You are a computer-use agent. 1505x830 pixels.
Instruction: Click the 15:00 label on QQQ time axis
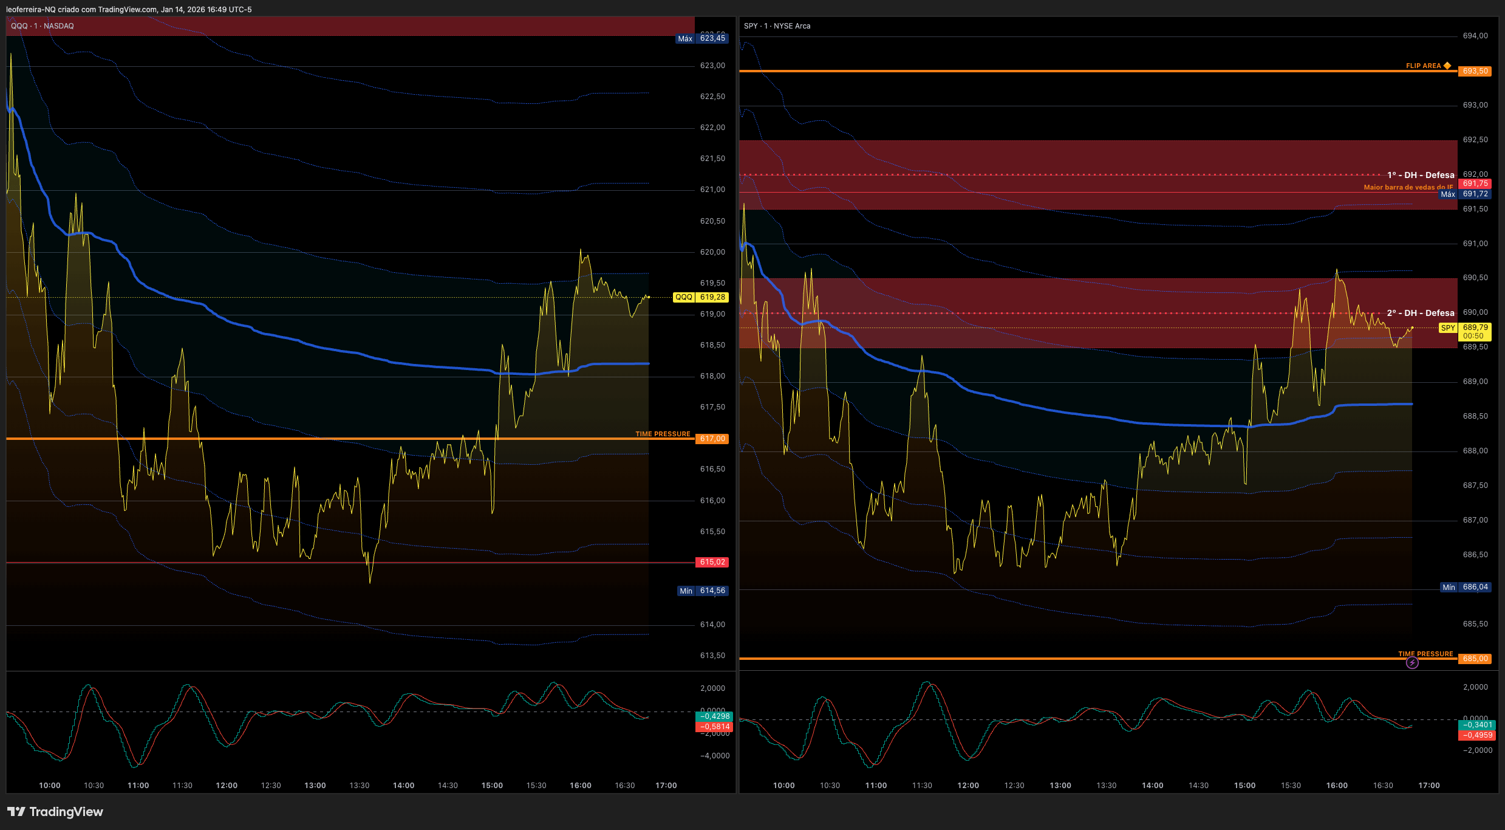point(492,786)
